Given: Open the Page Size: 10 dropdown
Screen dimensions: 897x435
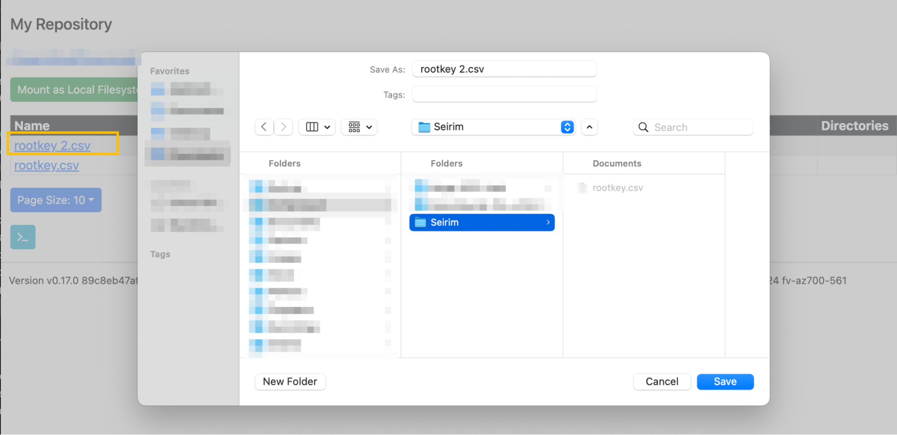Looking at the screenshot, I should [56, 200].
